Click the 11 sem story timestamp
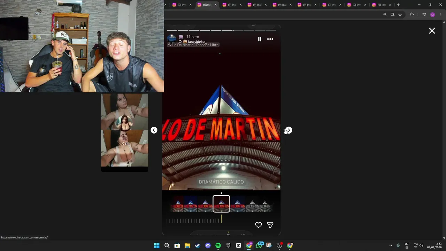446x251 pixels. [193, 37]
